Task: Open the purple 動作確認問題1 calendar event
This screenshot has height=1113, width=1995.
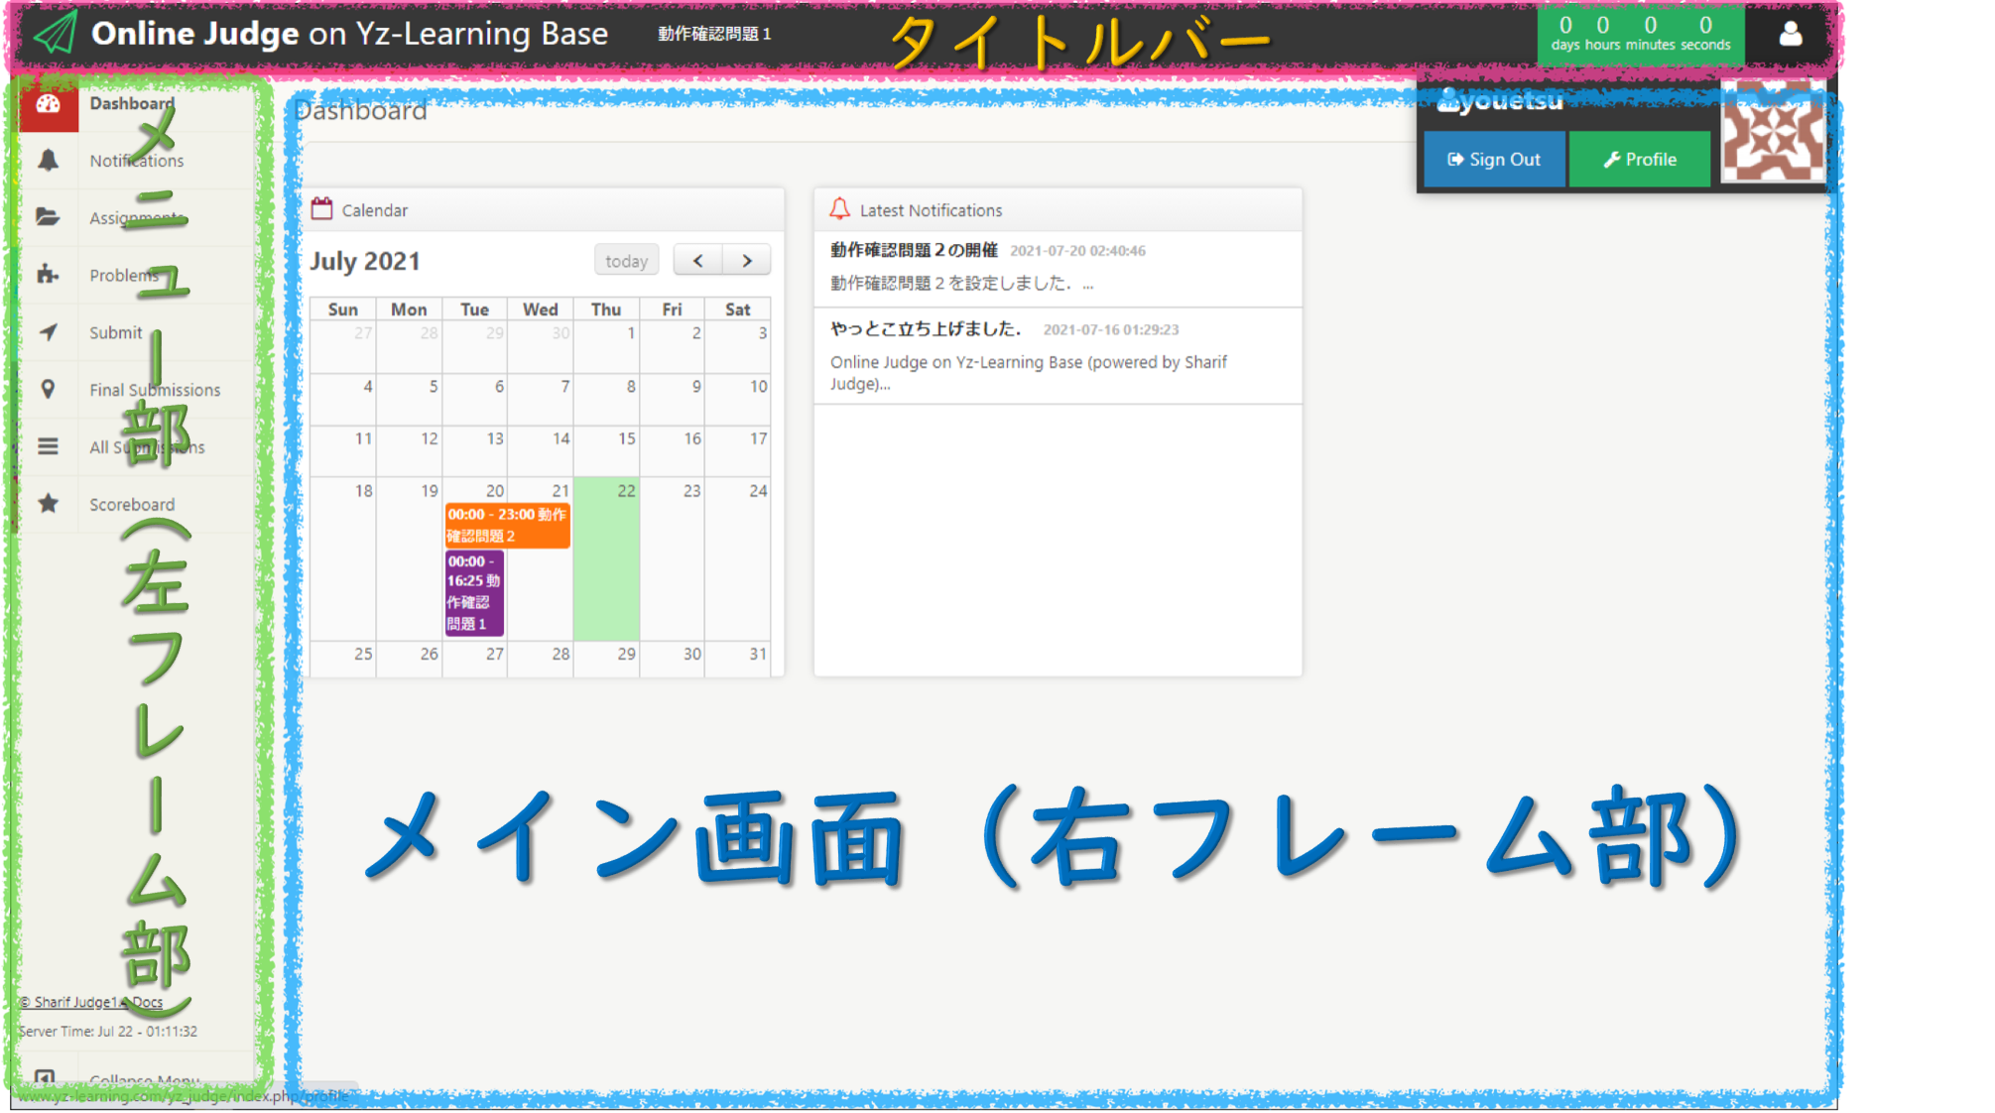Action: [474, 593]
